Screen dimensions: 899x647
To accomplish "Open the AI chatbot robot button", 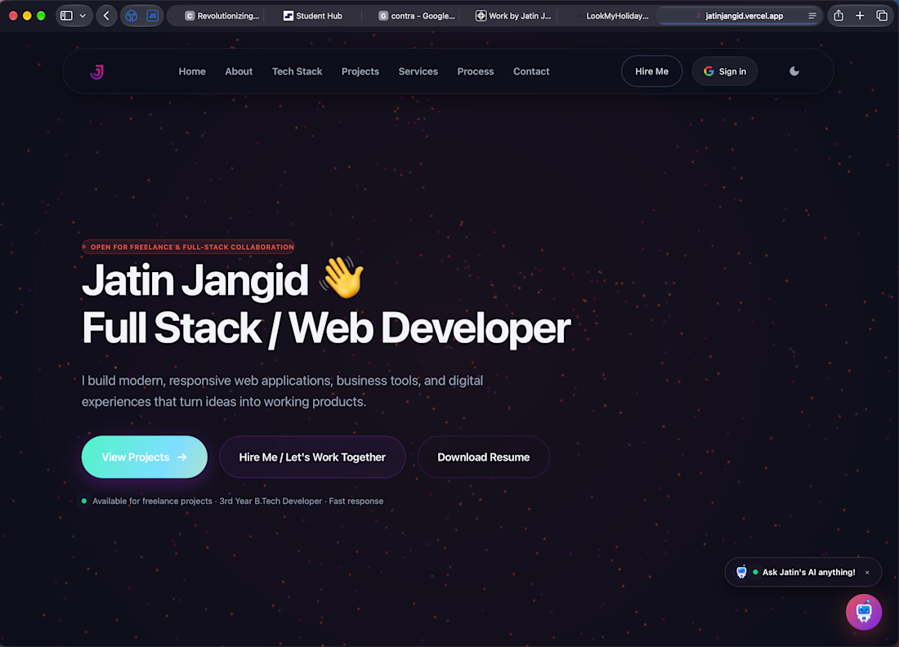I will (864, 612).
